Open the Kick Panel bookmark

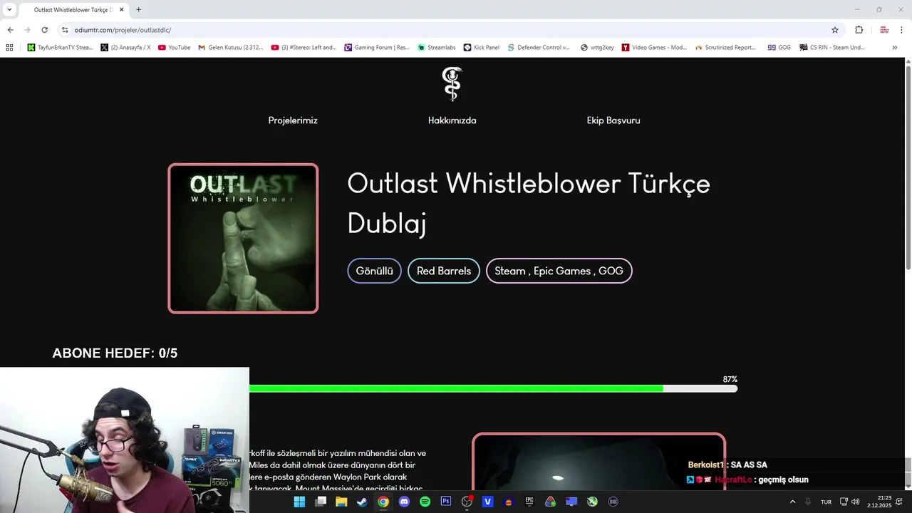point(482,48)
